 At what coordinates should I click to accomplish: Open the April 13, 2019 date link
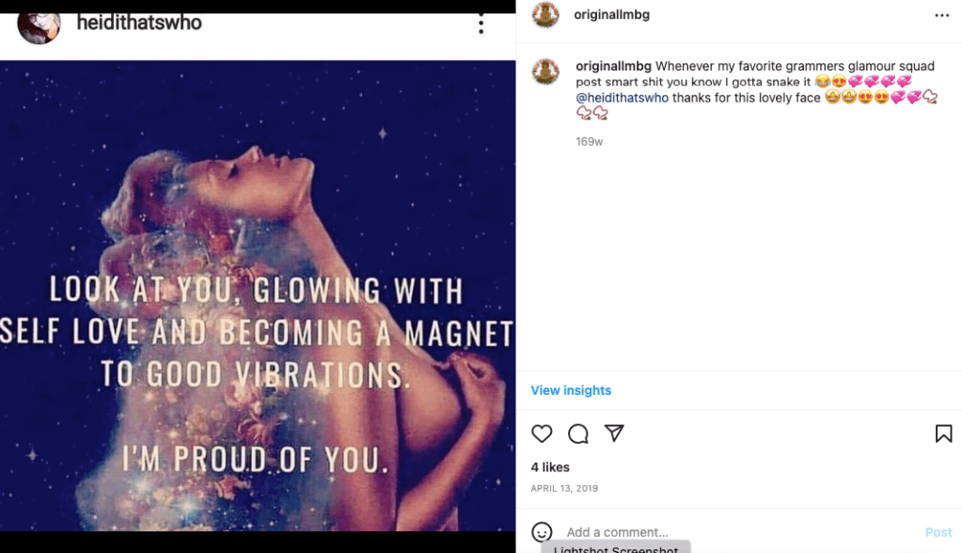pos(564,489)
